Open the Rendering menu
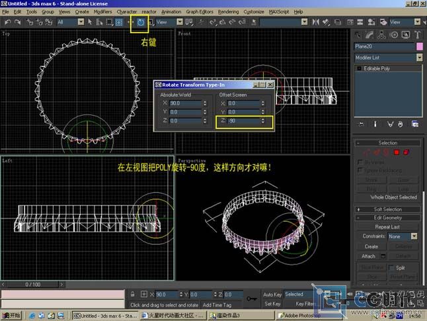This screenshot has height=321, width=427. point(228,12)
